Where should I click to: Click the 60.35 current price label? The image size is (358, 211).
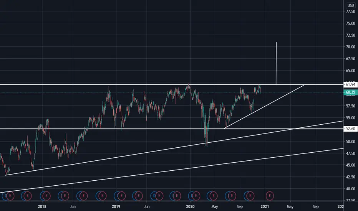tap(350, 92)
